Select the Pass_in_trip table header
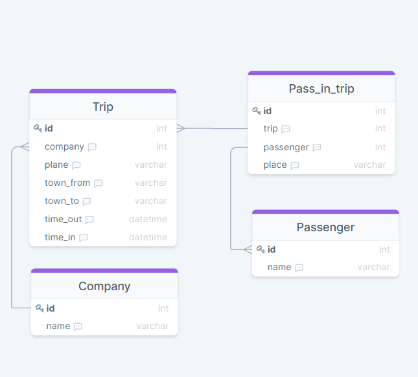The height and width of the screenshot is (377, 418). coord(321,89)
